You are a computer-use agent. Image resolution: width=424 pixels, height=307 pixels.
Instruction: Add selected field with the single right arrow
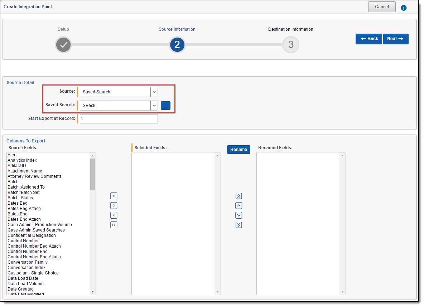pyautogui.click(x=114, y=206)
